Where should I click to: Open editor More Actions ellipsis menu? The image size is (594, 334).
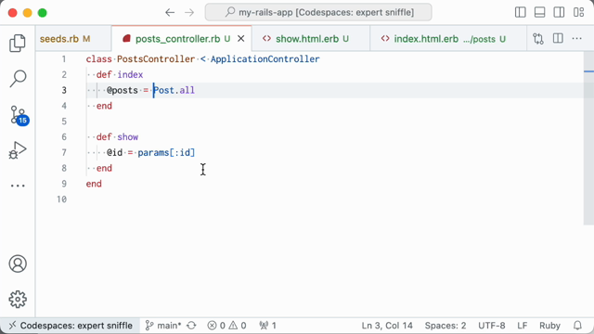(576, 39)
